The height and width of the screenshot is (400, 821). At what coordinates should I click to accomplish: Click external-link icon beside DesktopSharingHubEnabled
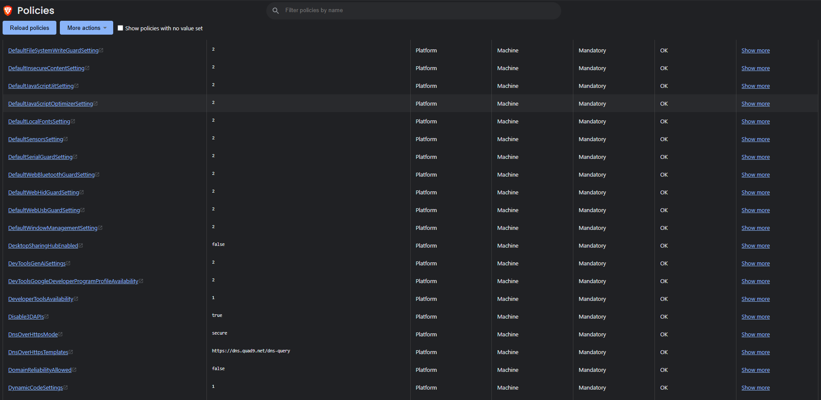tap(81, 246)
